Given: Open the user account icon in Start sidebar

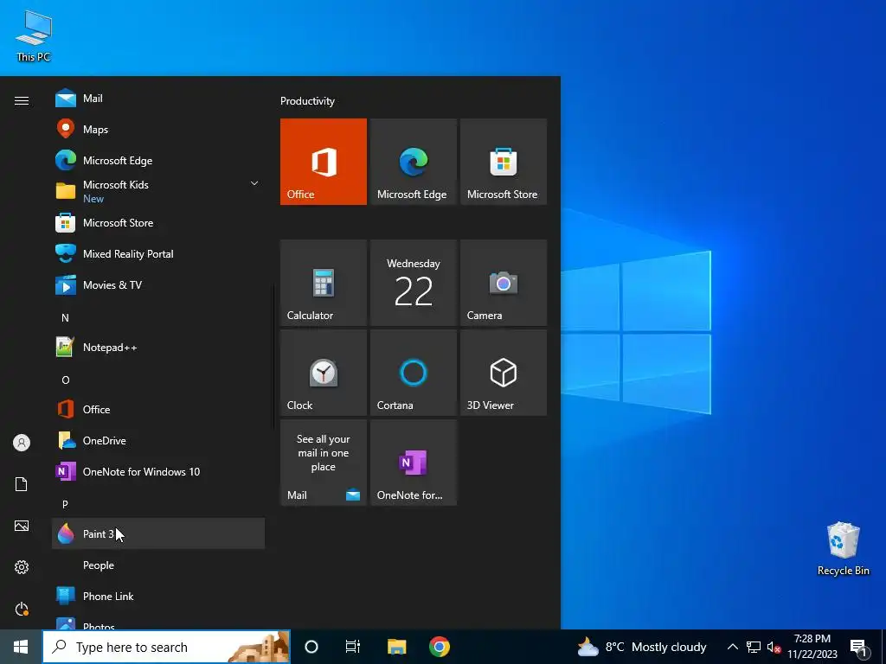Looking at the screenshot, I should coord(22,443).
